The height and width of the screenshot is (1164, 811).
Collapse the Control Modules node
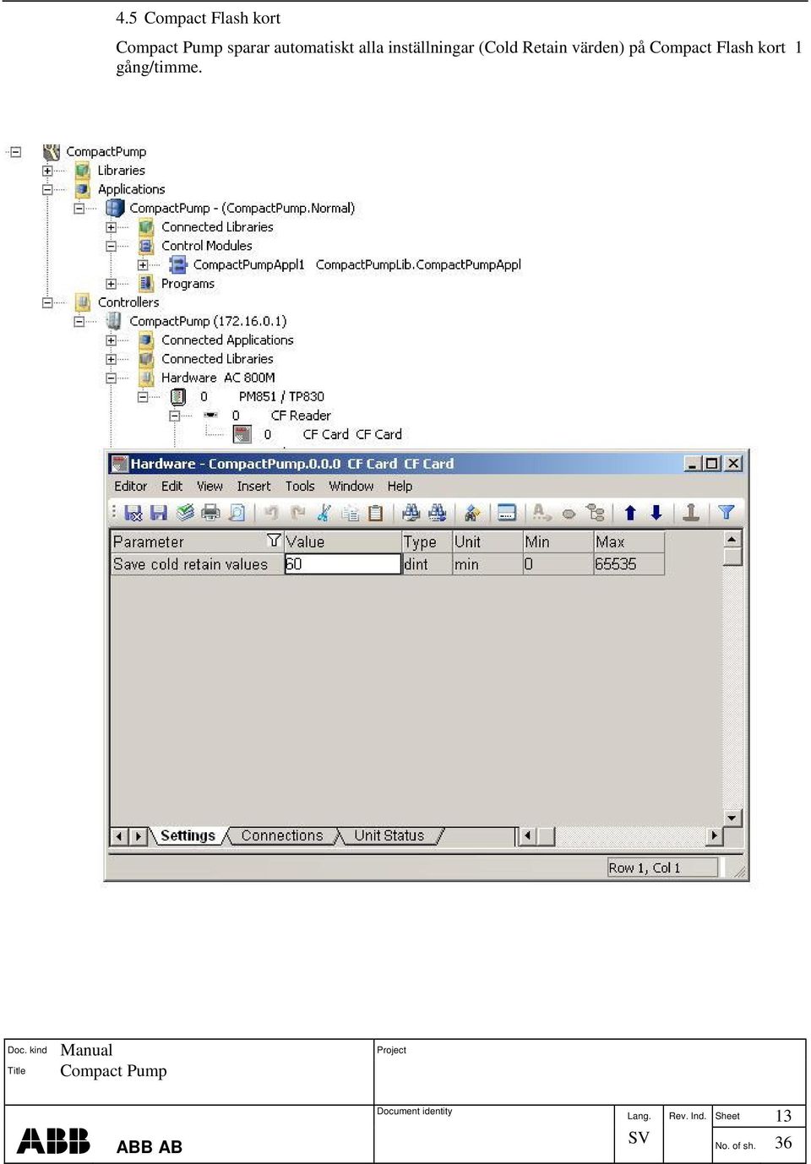[x=111, y=246]
